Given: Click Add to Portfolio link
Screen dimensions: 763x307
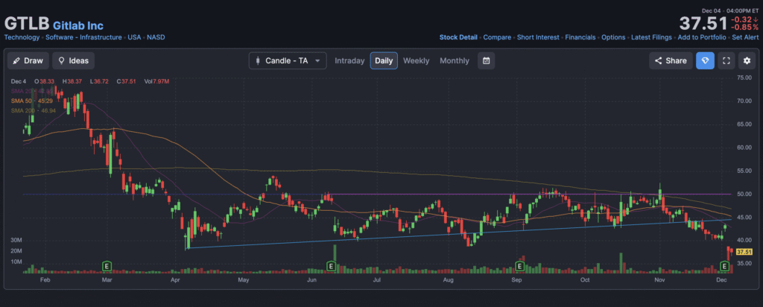Looking at the screenshot, I should (x=701, y=37).
